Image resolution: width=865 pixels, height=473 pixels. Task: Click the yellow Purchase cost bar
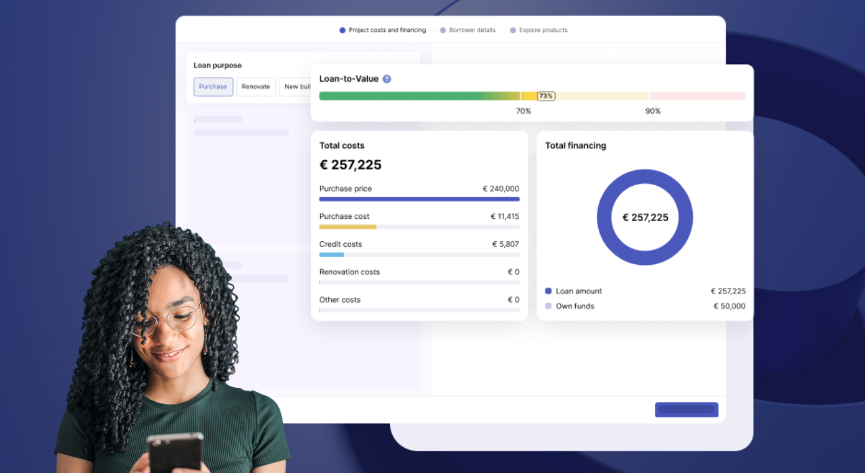348,227
